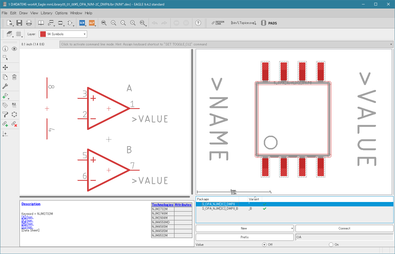This screenshot has width=395, height=254.
Task: Click the Print icon in toolbar
Action: [x=29, y=23]
